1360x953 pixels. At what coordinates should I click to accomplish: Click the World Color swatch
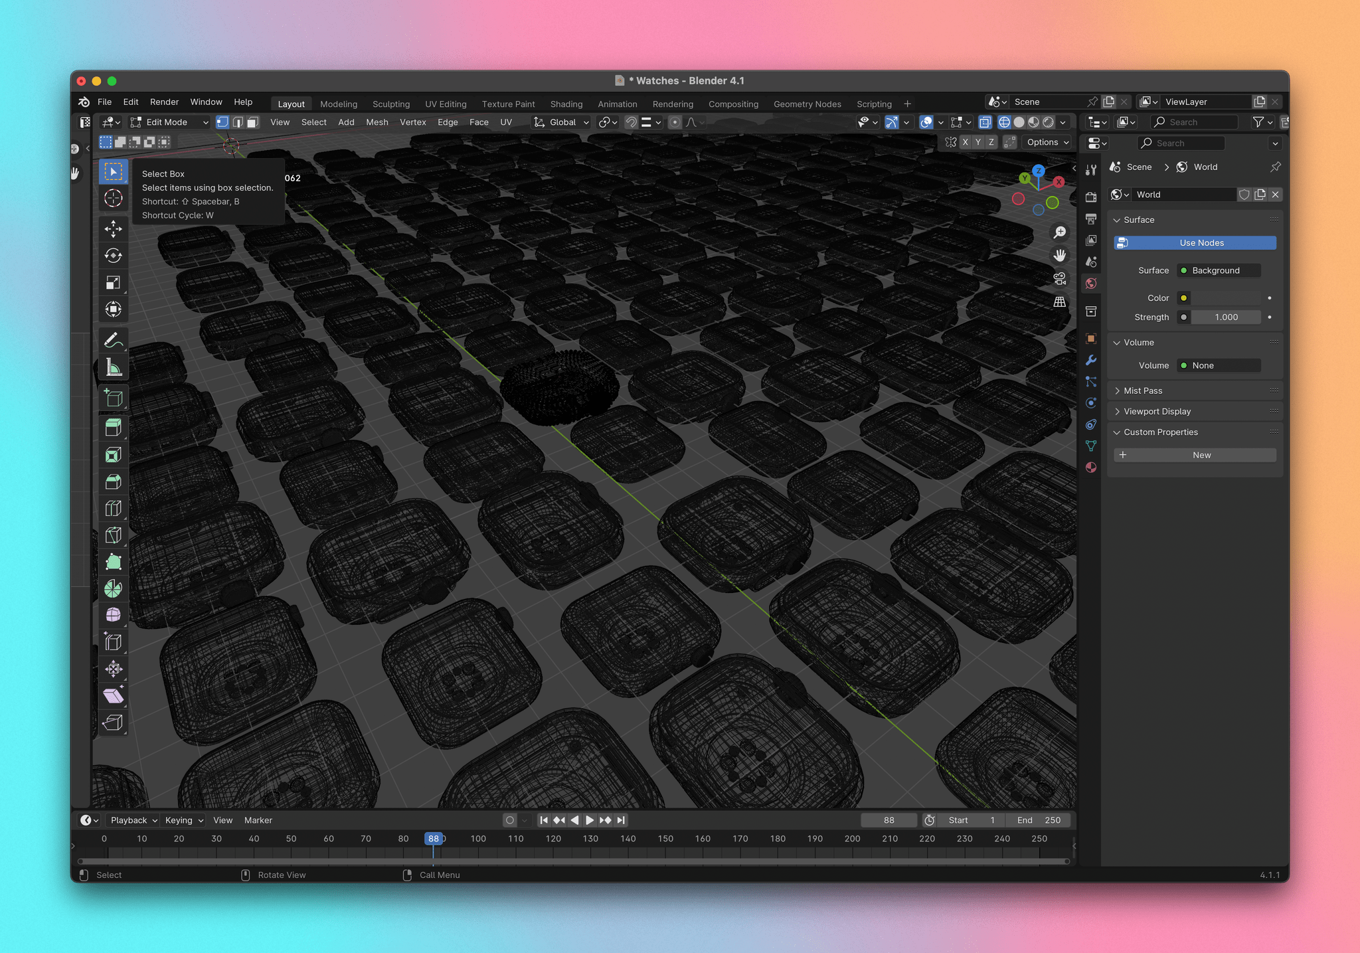point(1225,298)
